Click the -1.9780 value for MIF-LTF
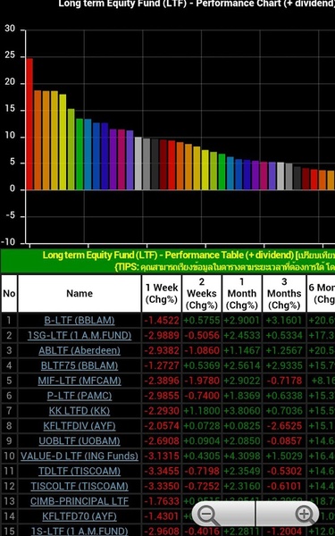335x536 pixels. (202, 381)
